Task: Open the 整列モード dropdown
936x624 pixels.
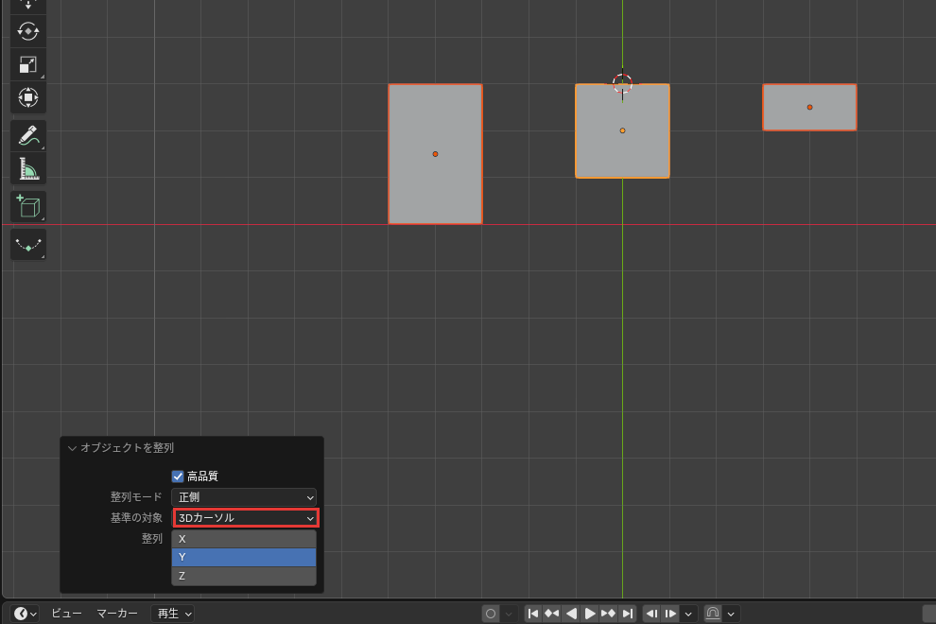Action: [244, 496]
